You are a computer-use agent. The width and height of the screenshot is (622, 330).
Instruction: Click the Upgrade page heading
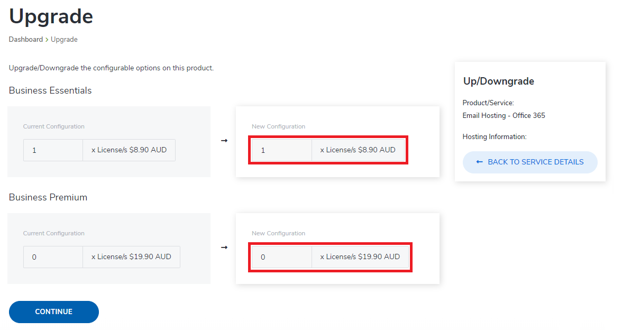[51, 17]
